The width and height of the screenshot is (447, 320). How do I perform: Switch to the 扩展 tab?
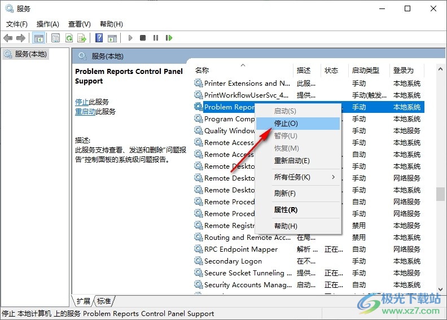[x=83, y=301]
